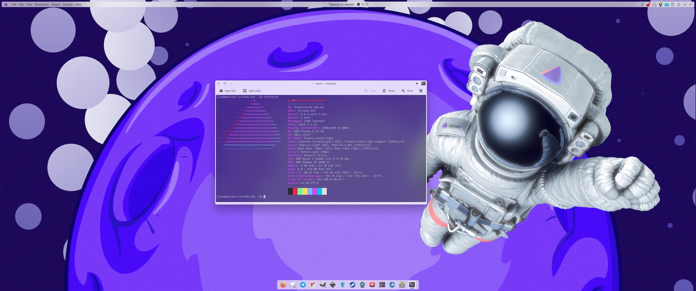Screen dimensions: 696x291
Task: Open the file archive manager in dock
Action: tap(402, 285)
